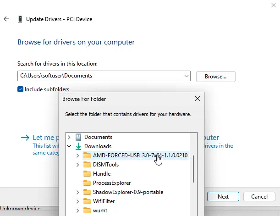This screenshot has width=280, height=216.
Task: Expand the ShadowExplorer-0.9-portable node
Action: pyautogui.click(x=78, y=192)
